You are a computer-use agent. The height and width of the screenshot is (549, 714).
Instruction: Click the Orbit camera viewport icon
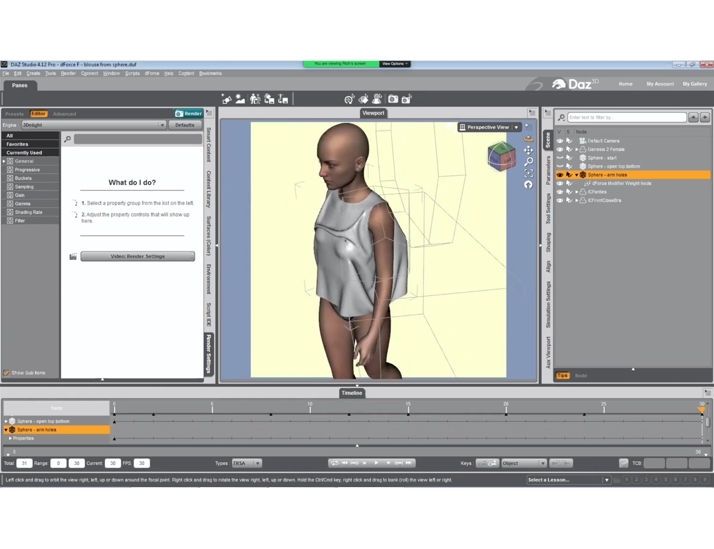pos(528,138)
